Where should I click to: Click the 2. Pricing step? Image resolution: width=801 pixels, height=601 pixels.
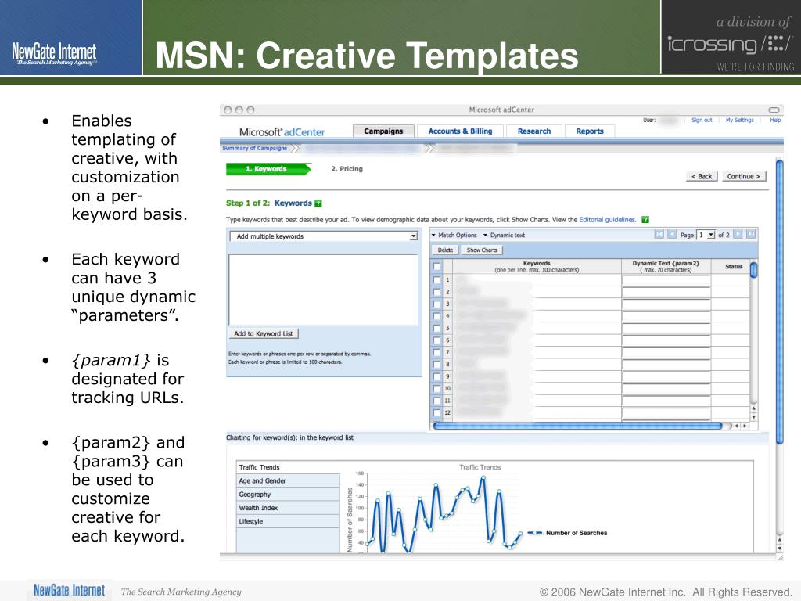[347, 169]
